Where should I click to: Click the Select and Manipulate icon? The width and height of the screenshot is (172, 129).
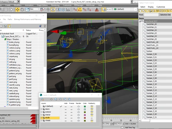pyautogui.click(x=48, y=10)
